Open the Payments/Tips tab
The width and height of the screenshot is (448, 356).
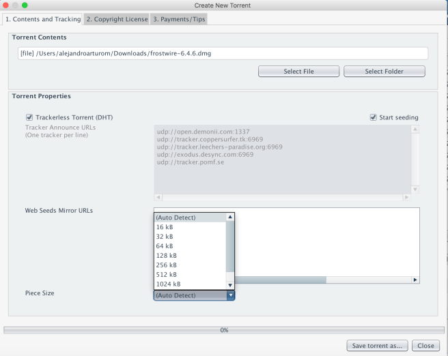pos(179,19)
